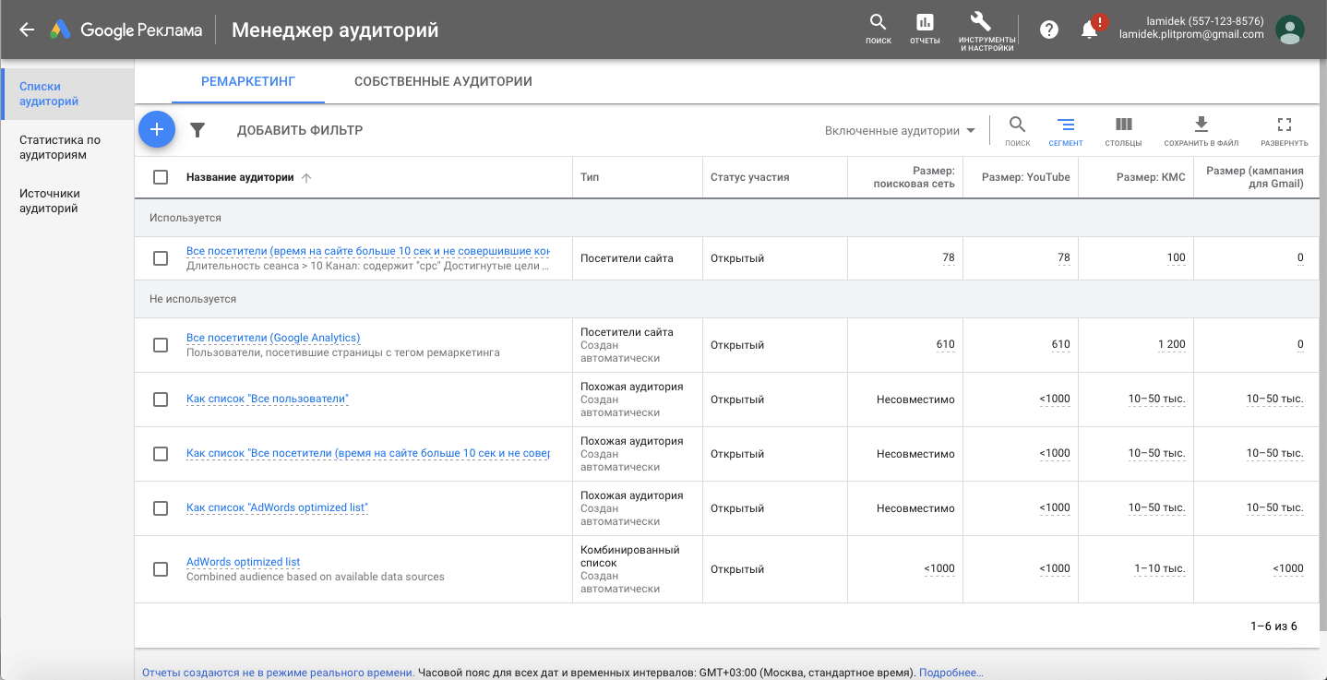Check the box for AdWords optimized list row
Screen dimensions: 1327x680
[161, 569]
